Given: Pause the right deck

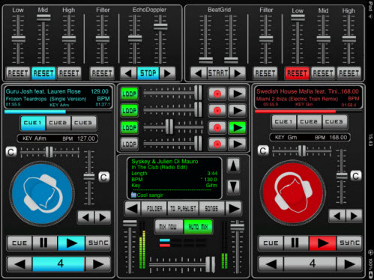Looking at the screenshot, I should point(296,243).
